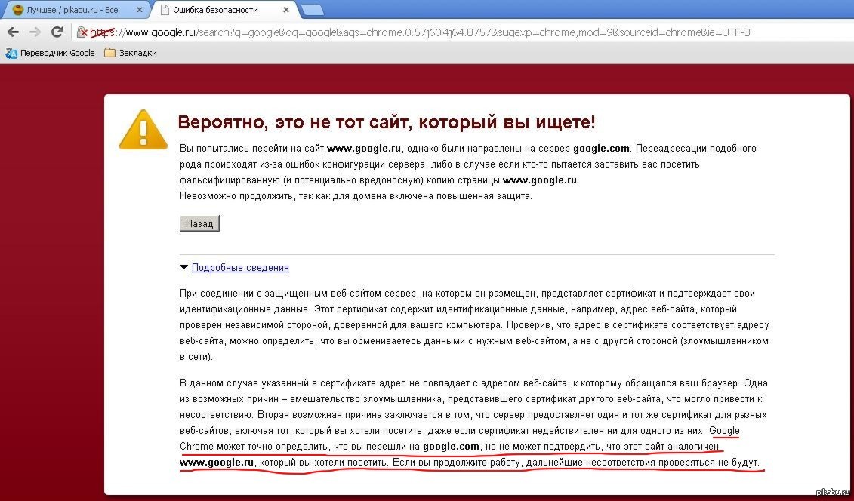This screenshot has width=854, height=501.
Task: Click the 'Подробные сведения' link
Action: [x=240, y=267]
